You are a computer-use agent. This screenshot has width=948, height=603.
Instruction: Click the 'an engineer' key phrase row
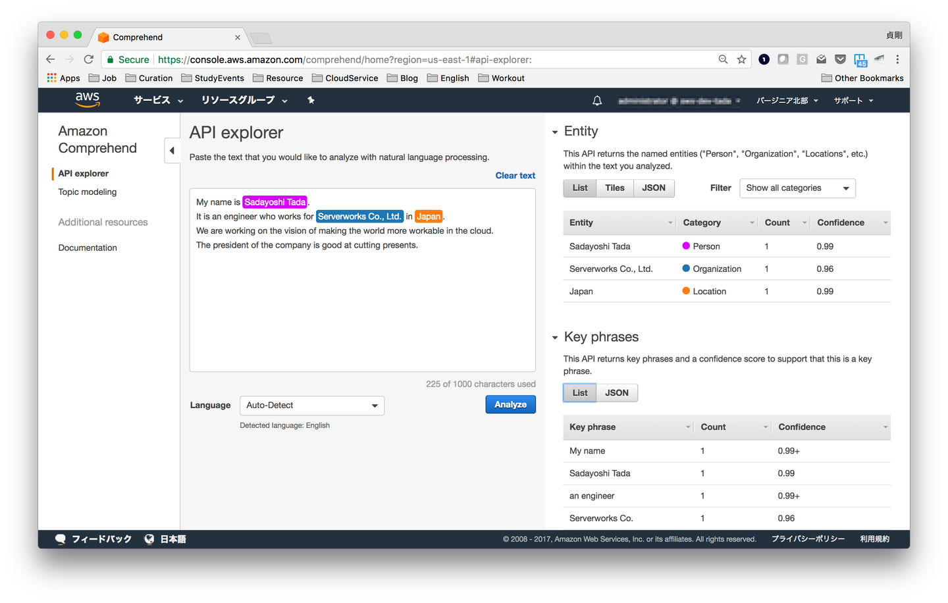click(x=727, y=496)
